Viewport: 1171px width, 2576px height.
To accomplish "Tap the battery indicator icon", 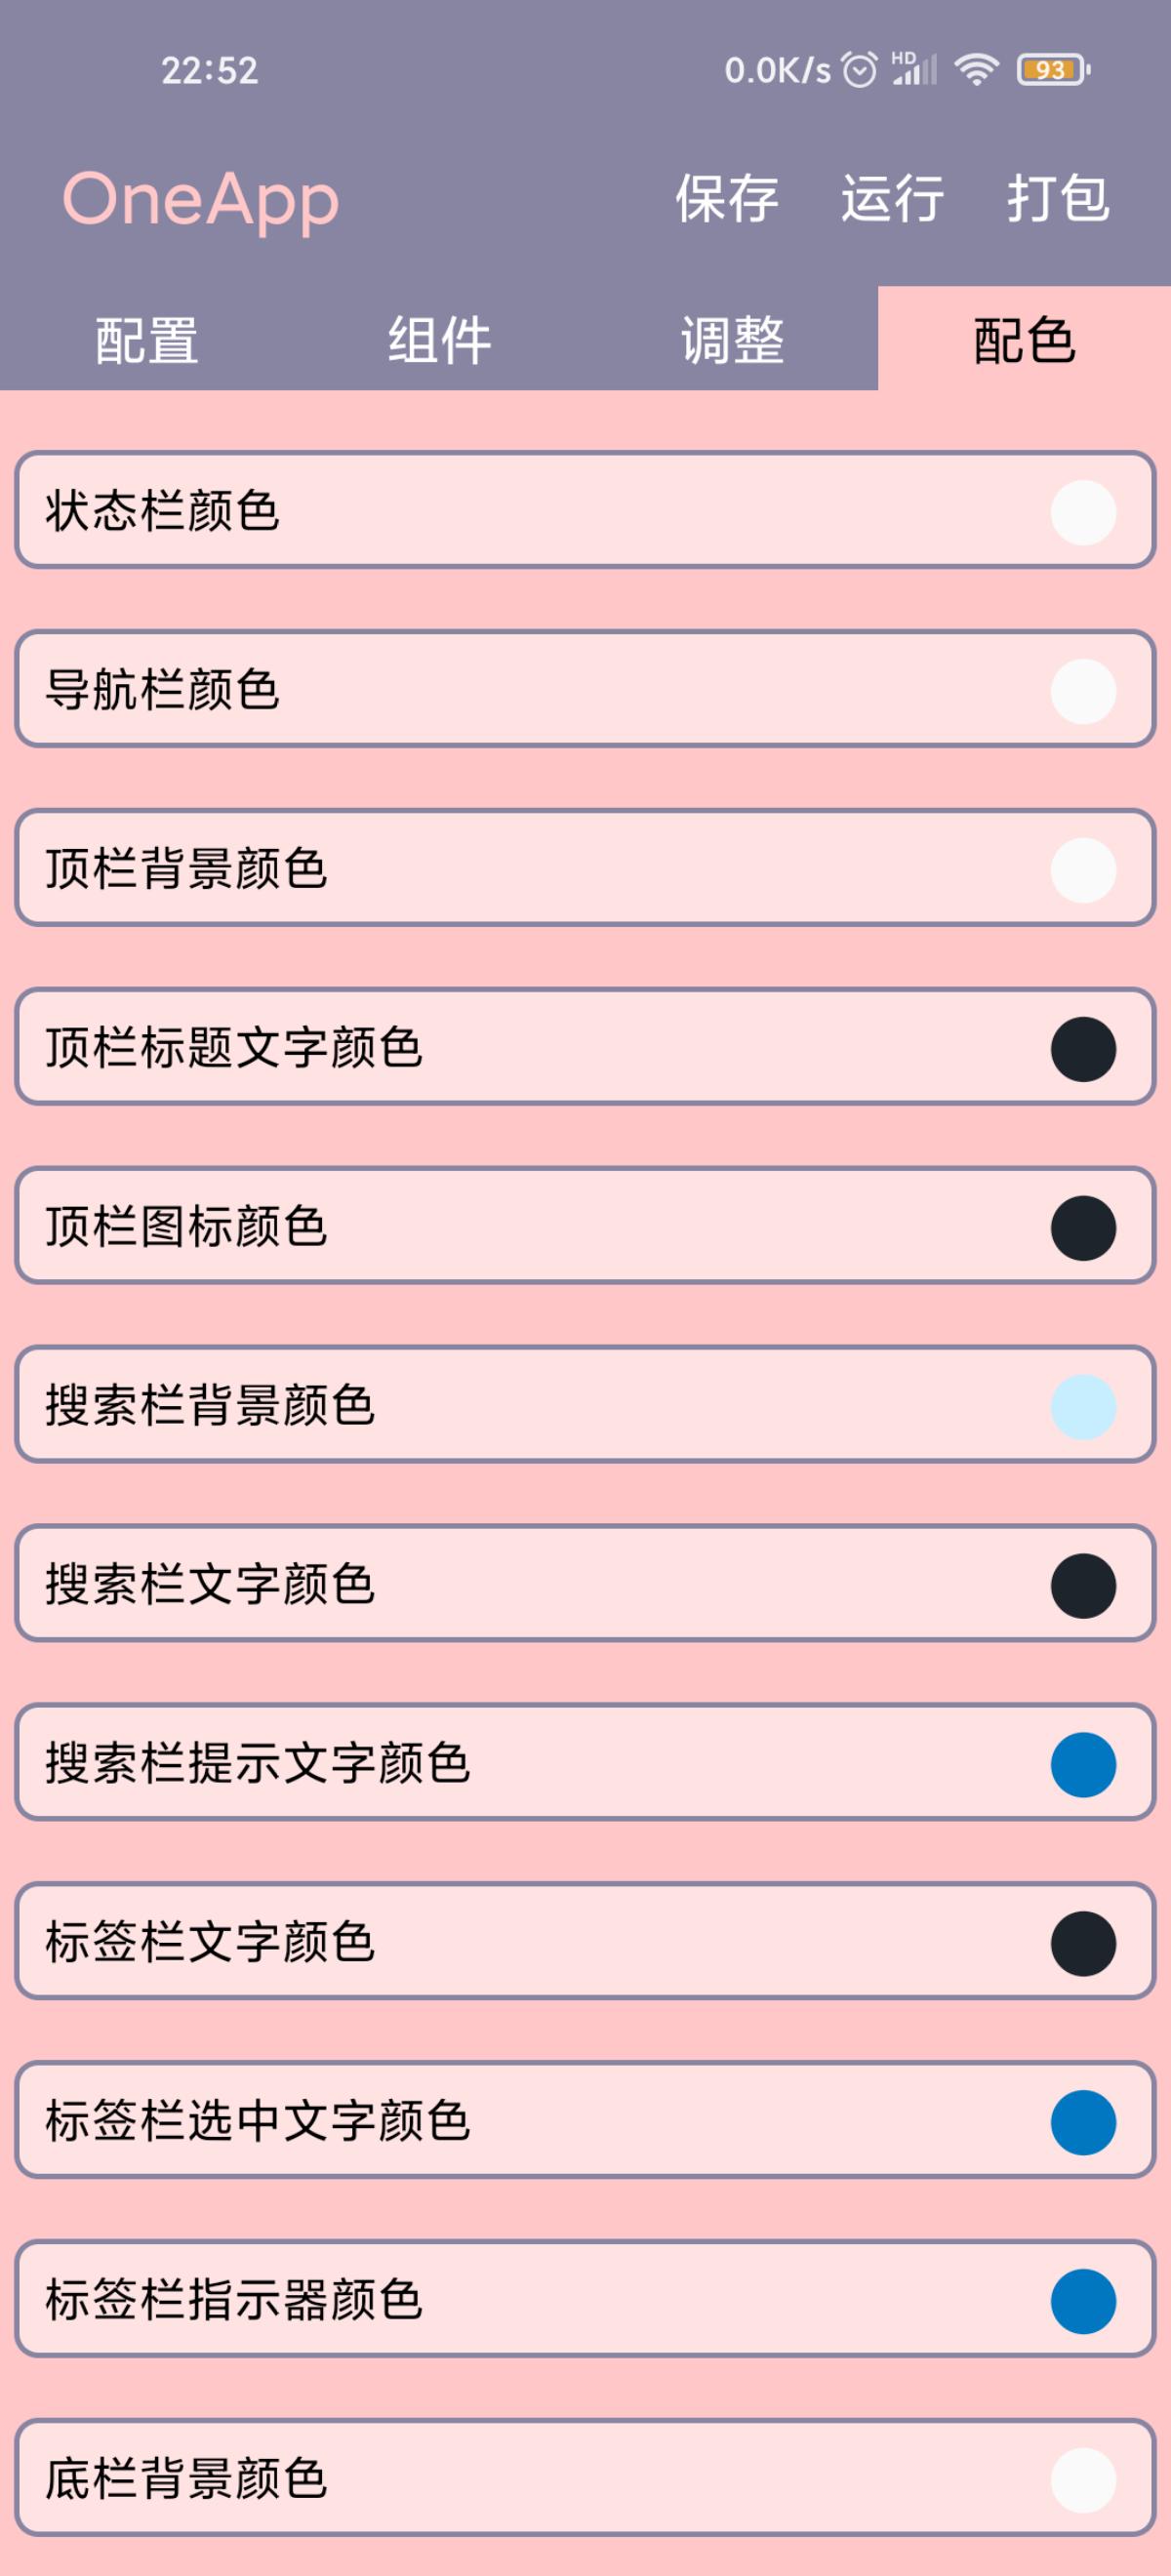I will tap(1052, 70).
